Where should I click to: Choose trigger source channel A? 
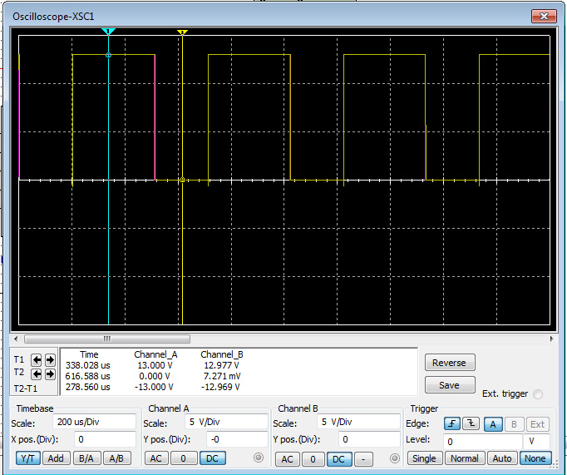[x=495, y=423]
